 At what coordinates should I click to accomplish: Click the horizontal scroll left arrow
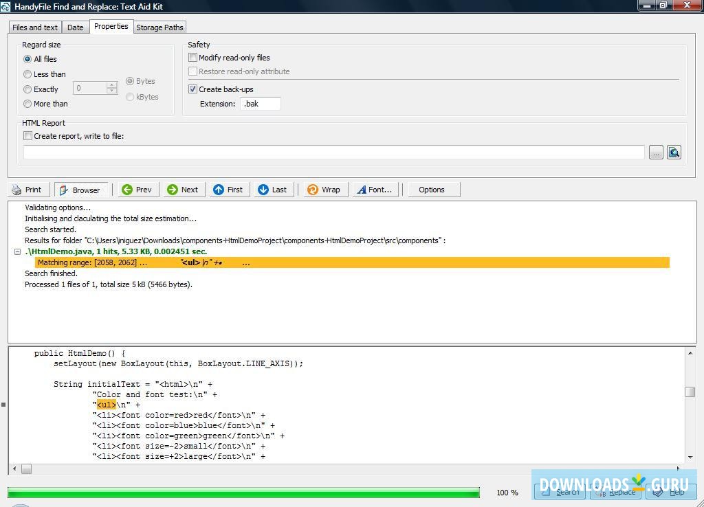pyautogui.click(x=14, y=469)
